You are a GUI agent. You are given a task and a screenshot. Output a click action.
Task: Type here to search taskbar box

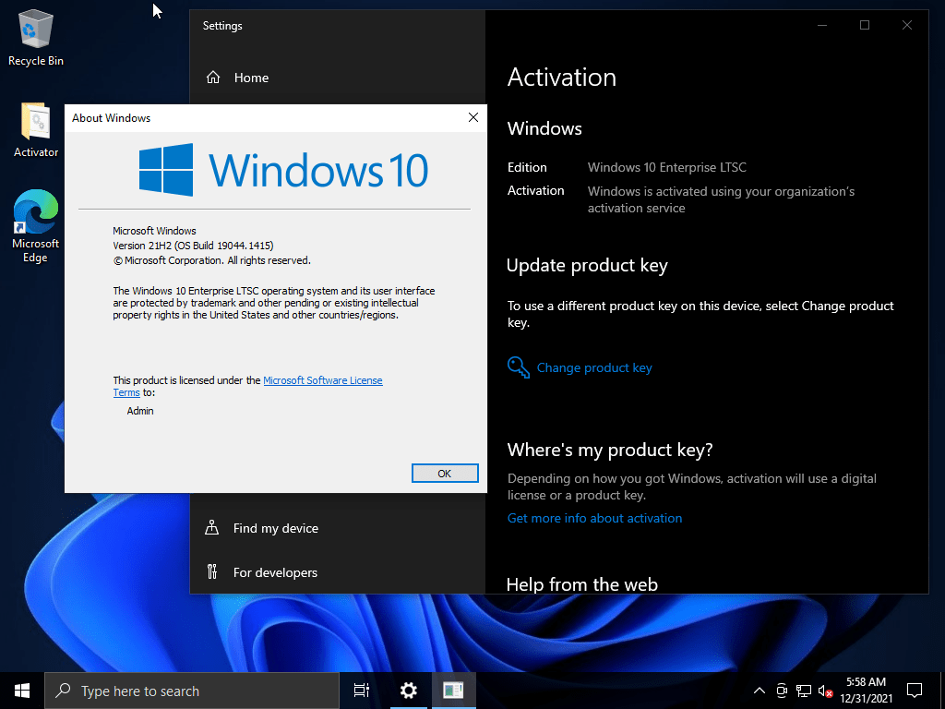tap(192, 691)
